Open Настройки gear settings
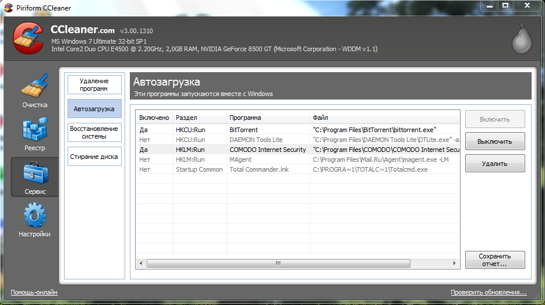 (x=35, y=220)
